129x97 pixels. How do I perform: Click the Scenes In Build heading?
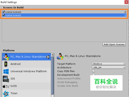coord(13,7)
